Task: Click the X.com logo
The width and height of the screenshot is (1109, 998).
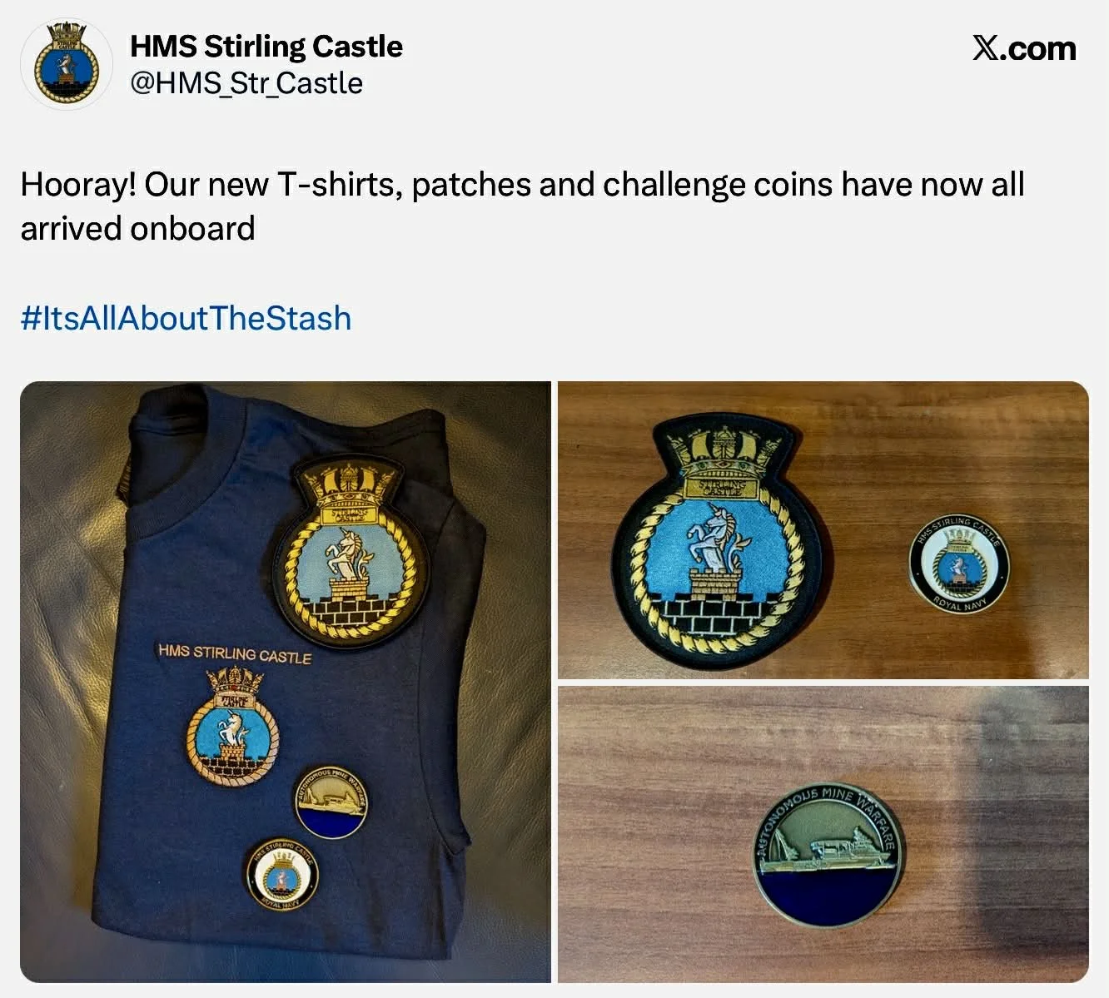Action: tap(1024, 48)
